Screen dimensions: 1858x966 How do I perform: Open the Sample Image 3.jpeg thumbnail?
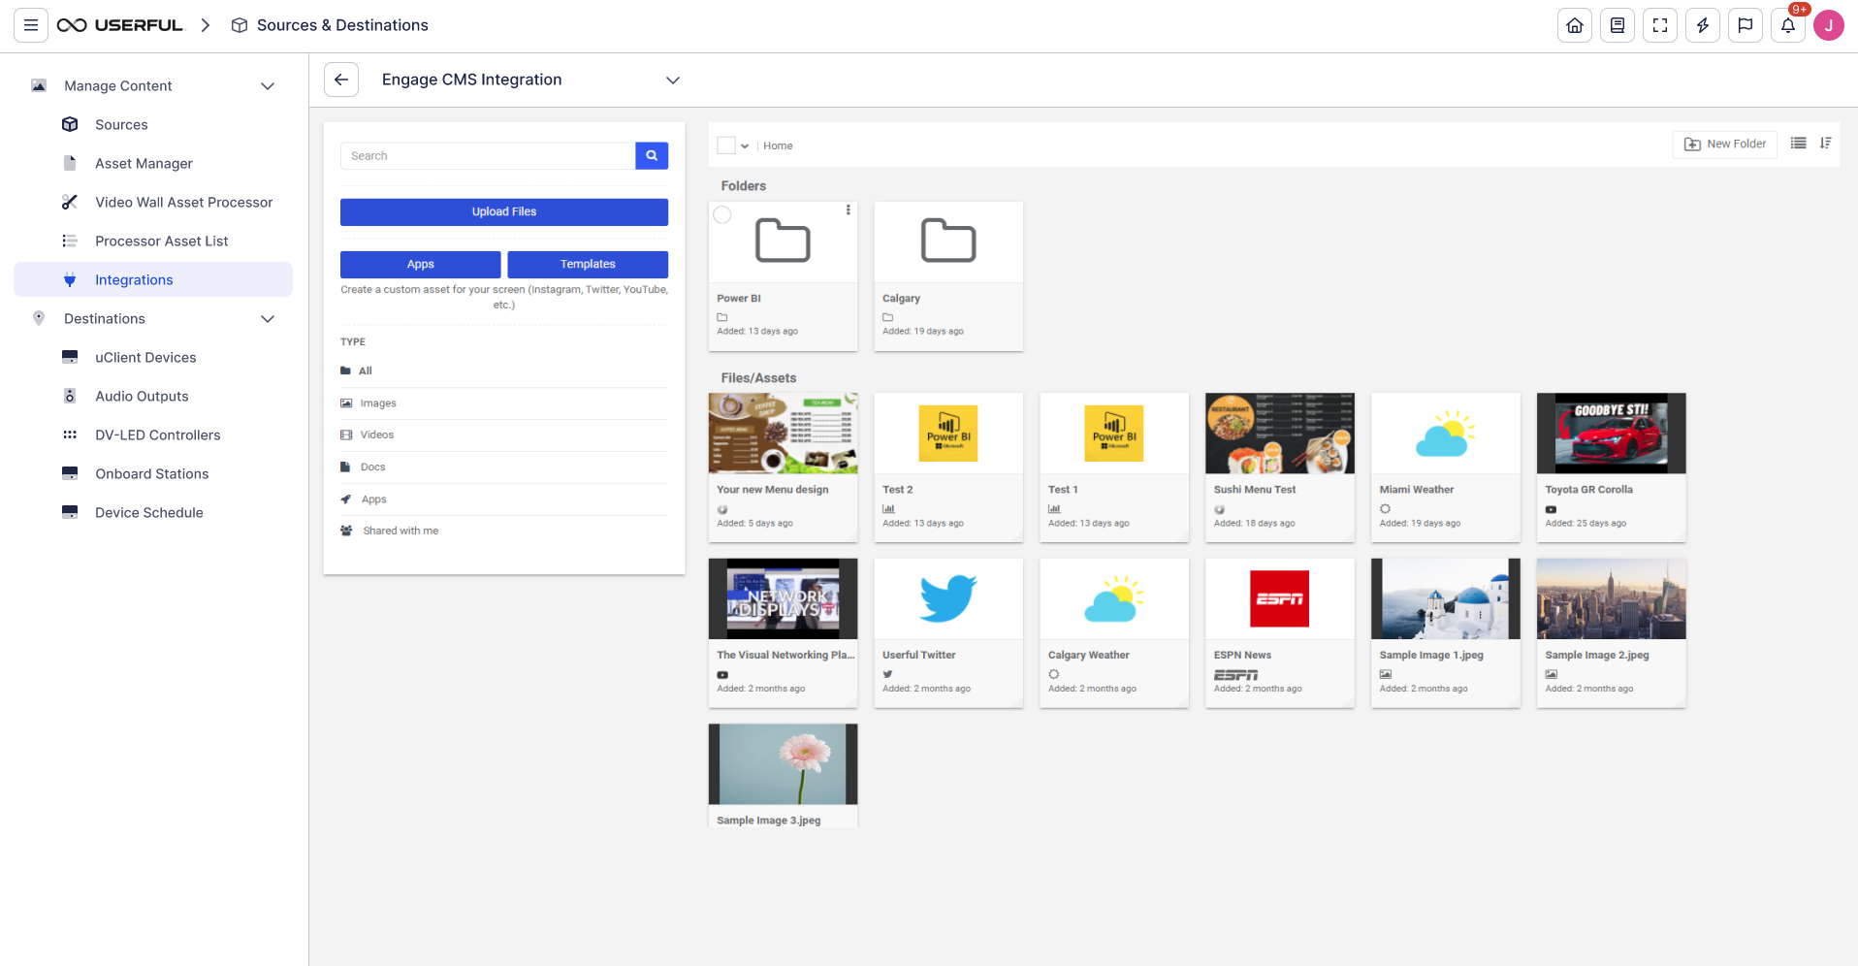coord(783,763)
